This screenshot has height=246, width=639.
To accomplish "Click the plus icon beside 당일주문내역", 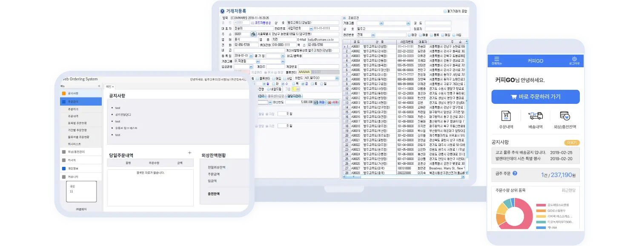I will pyautogui.click(x=189, y=153).
